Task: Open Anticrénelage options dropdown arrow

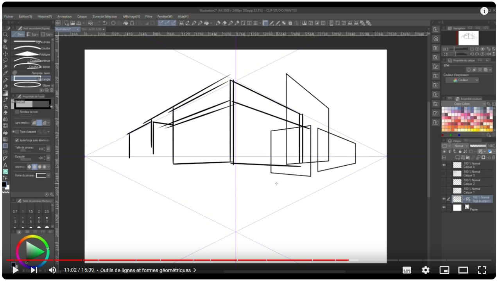Action: 48,167
